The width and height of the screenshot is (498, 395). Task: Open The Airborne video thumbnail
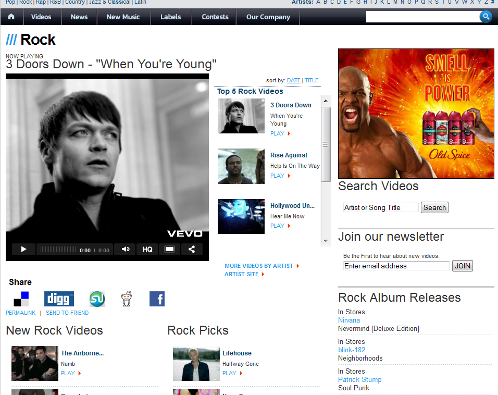(35, 364)
